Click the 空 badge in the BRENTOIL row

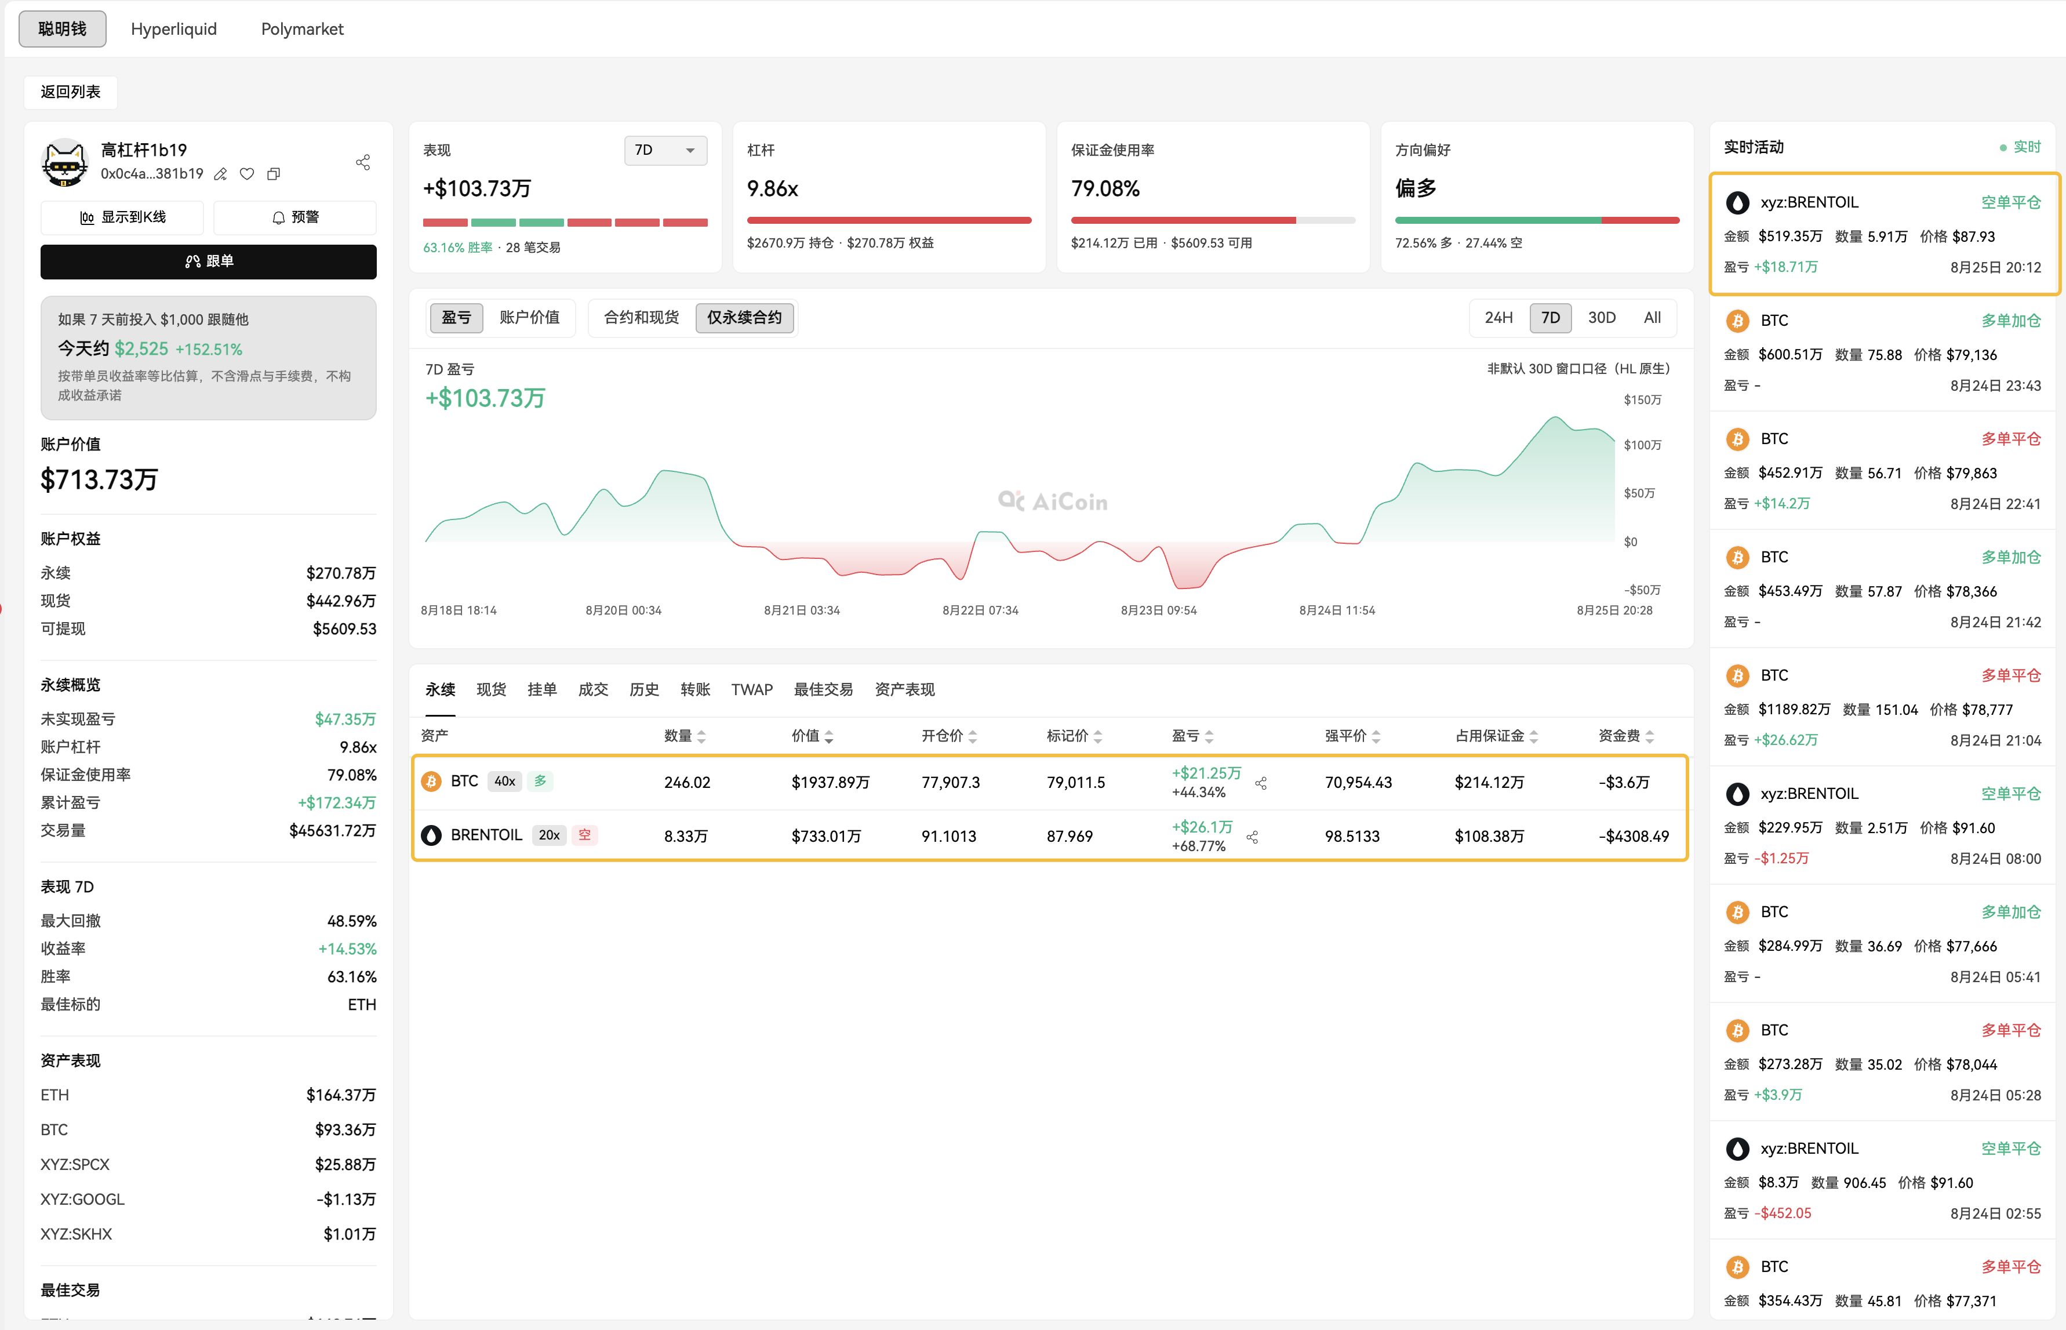pos(584,835)
